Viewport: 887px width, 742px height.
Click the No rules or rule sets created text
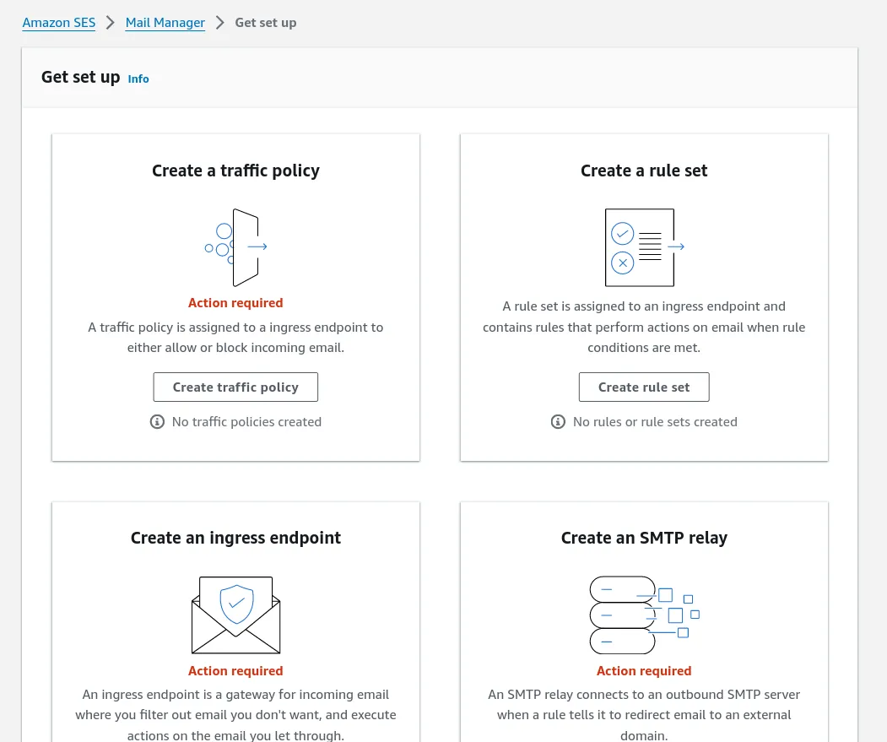click(655, 422)
